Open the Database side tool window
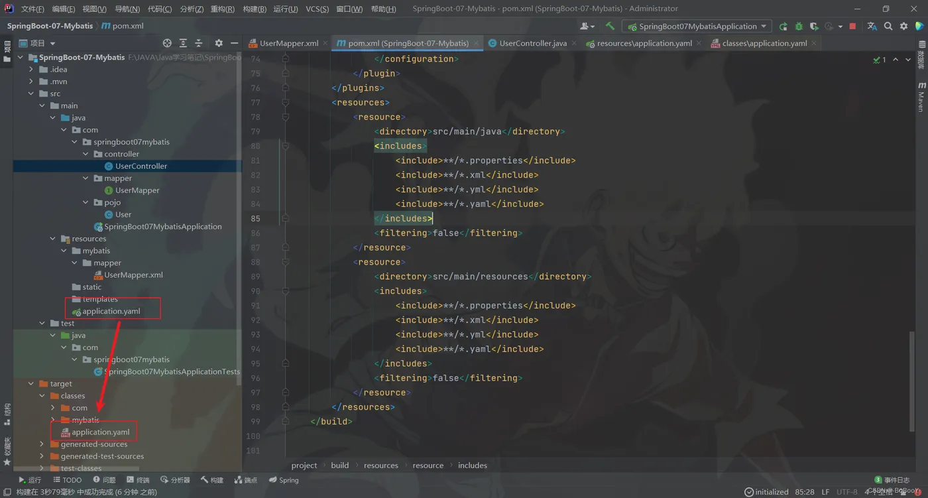Image resolution: width=928 pixels, height=498 pixels. (x=921, y=54)
